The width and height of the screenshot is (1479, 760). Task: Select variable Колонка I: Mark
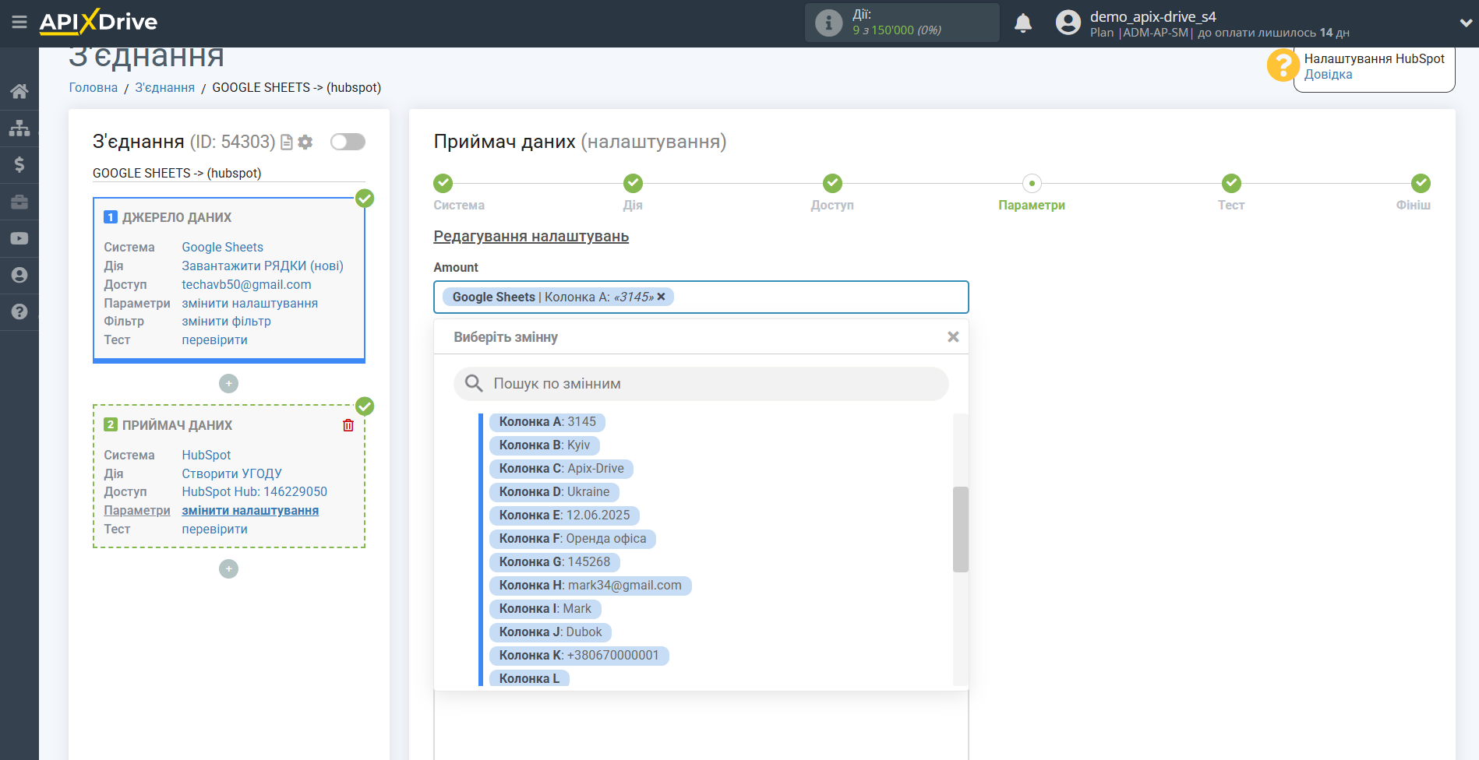pos(545,609)
